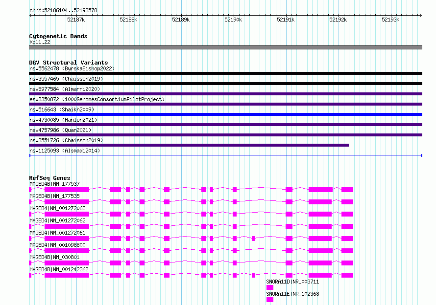The width and height of the screenshot is (436, 305).
Task: Select the black bar under nsv5562478
Action: 225,73
